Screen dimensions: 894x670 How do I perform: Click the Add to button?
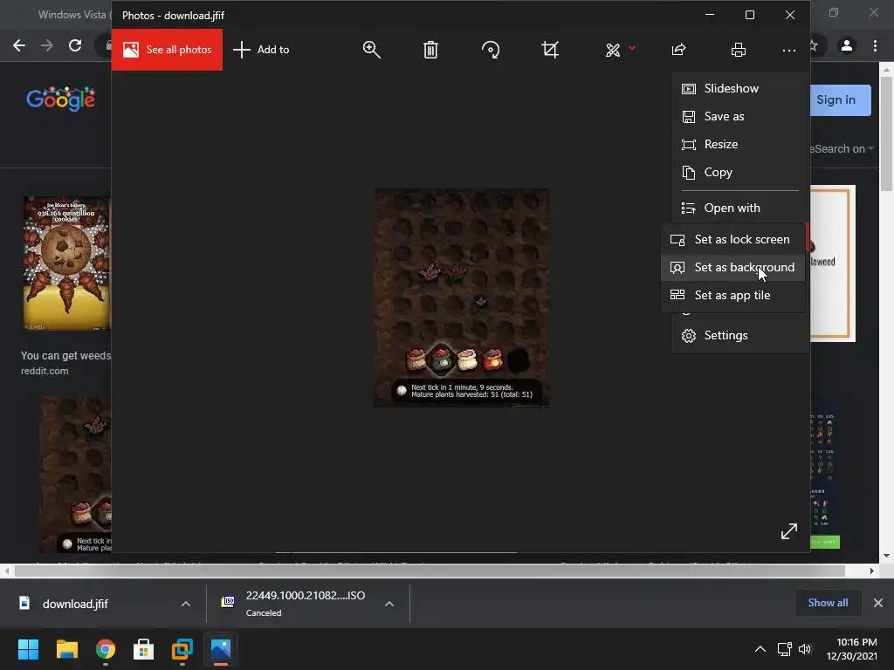click(261, 50)
